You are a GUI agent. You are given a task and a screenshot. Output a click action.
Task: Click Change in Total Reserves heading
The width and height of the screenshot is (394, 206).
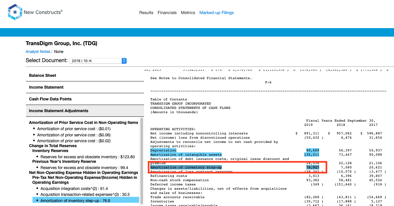pos(53,146)
